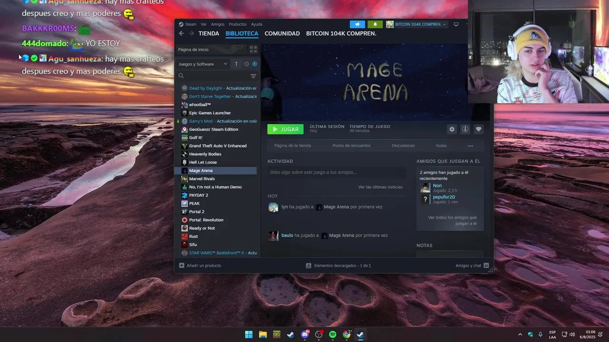Select eFootball in library list

219,104
